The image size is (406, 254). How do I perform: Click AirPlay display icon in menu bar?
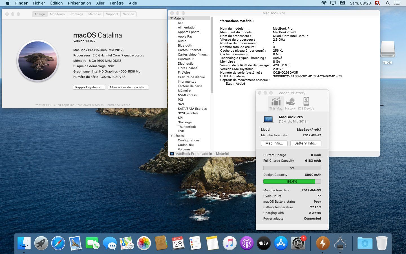pyautogui.click(x=333, y=3)
